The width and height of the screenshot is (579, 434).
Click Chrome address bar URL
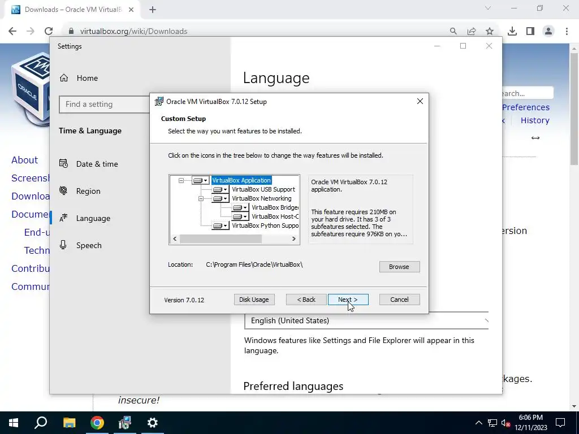[133, 32]
